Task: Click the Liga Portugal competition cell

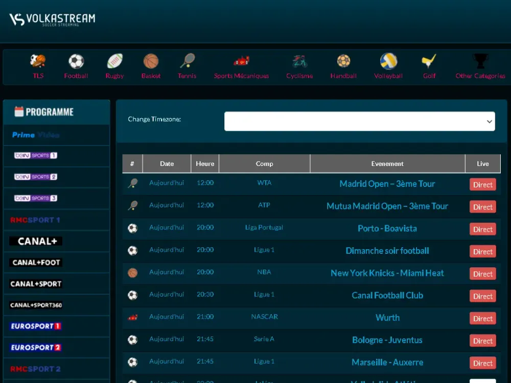Action: pos(264,227)
